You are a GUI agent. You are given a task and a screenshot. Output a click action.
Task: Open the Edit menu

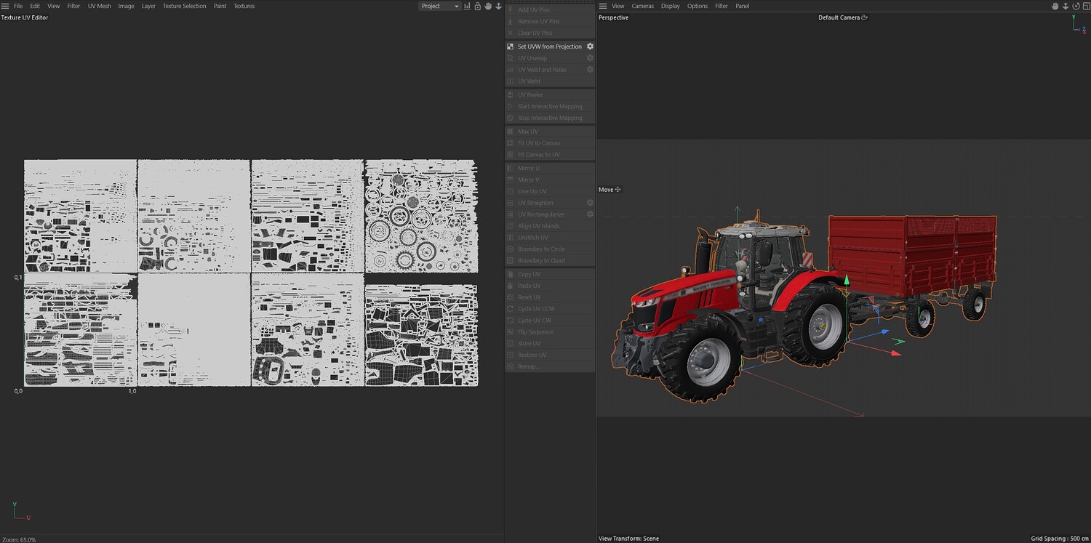[x=35, y=6]
